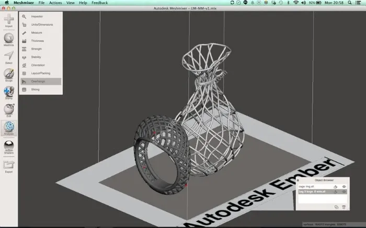
Task: Click the battery 92% indicator
Action: [315, 3]
